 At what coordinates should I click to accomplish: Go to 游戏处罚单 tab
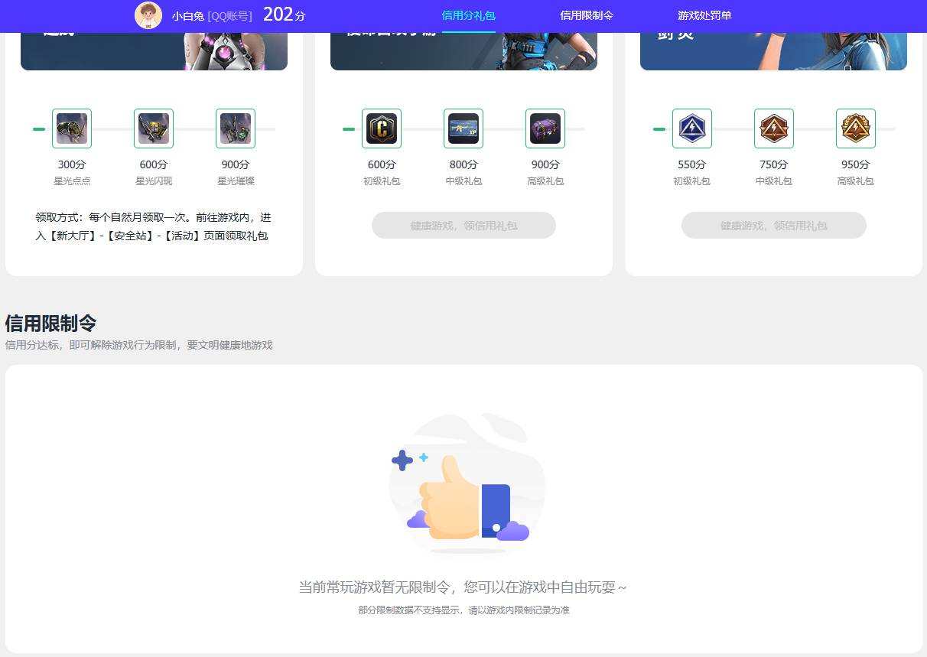(x=704, y=15)
